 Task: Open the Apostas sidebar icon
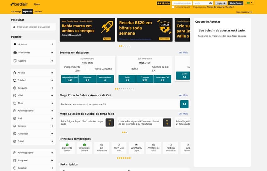15,44
